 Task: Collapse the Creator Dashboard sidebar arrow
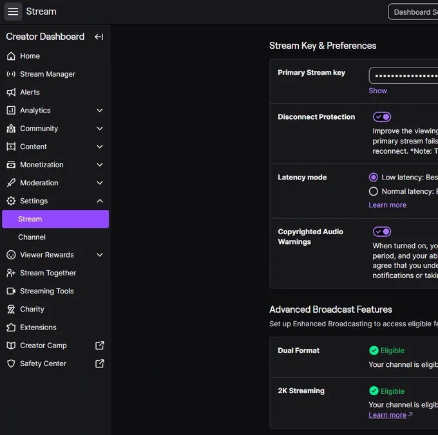pos(99,37)
